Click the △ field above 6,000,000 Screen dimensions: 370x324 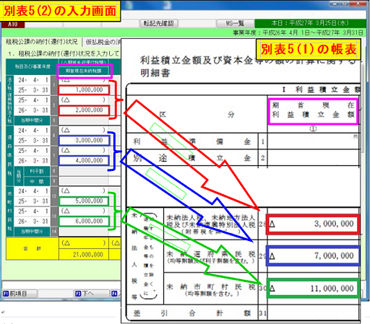(x=83, y=211)
